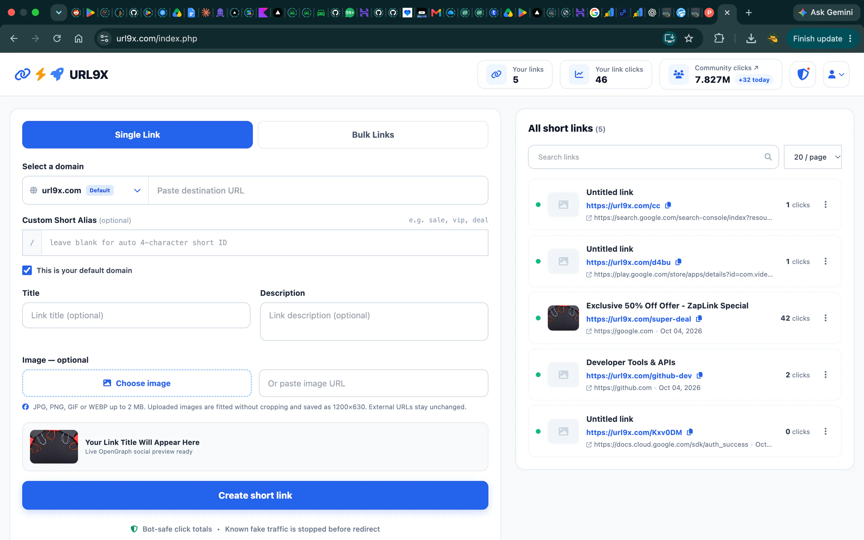864x540 pixels.
Task: Uncheck This is your default domain
Action: click(27, 270)
